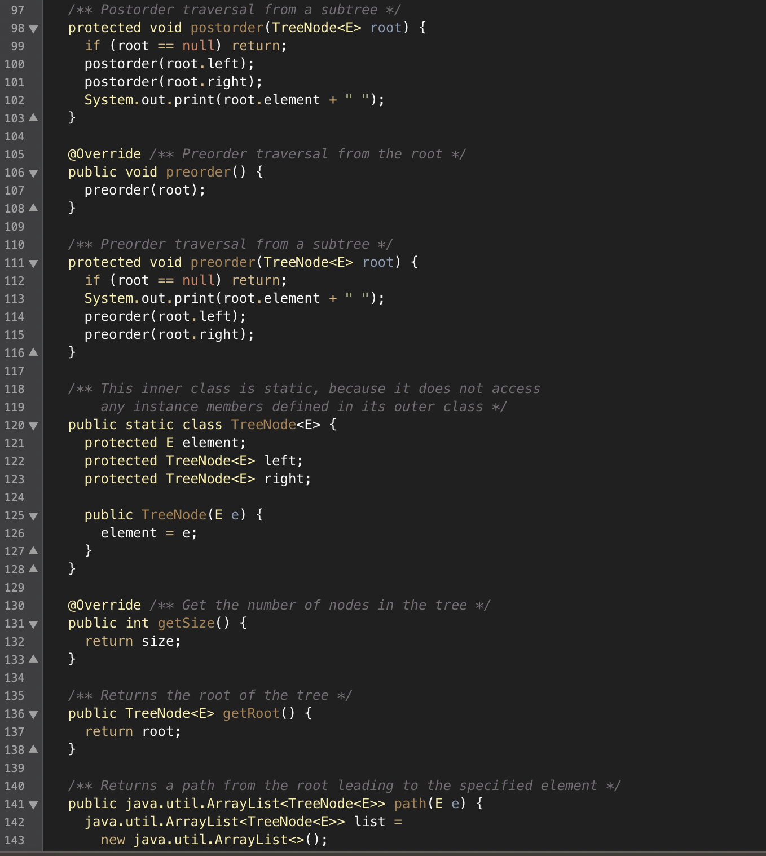Click the comment 'Get the number of nodes in the tree'
This screenshot has height=856, width=766.
(x=320, y=605)
